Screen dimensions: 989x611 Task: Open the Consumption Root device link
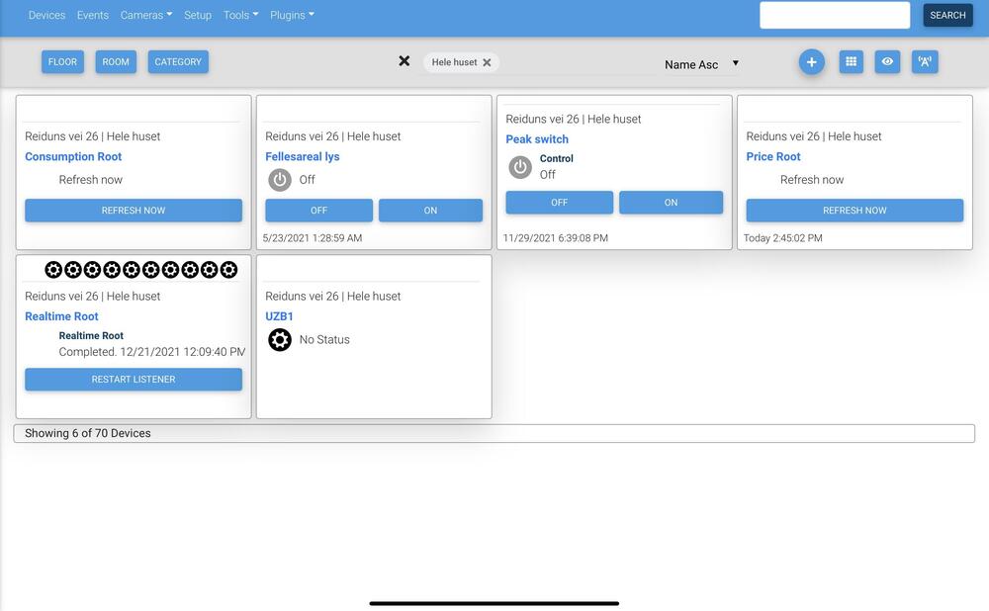(73, 157)
